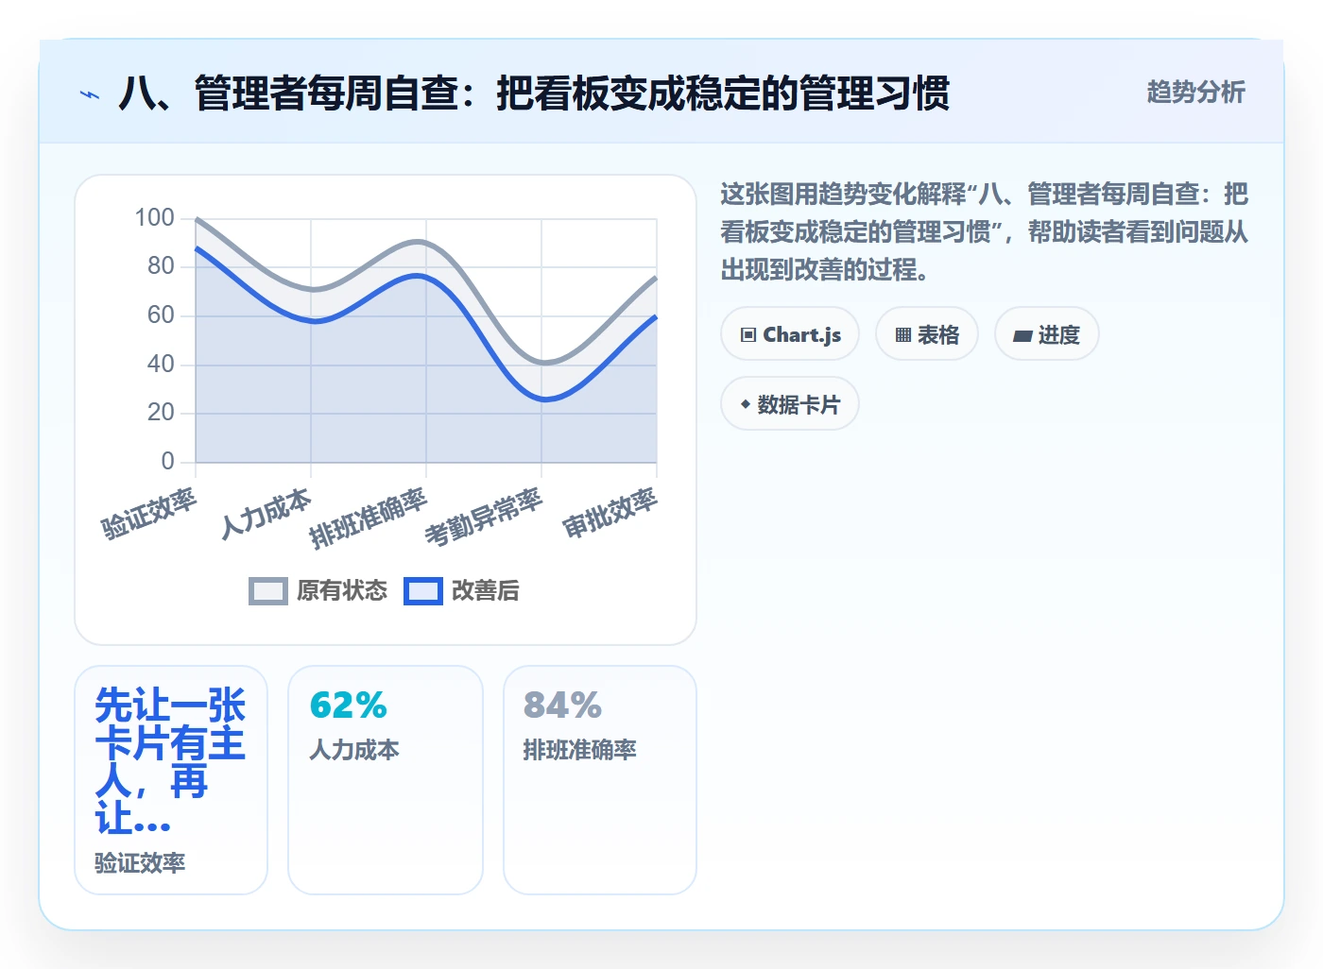This screenshot has width=1323, height=969.
Task: Click the 40 y-axis value
Action: 161,365
